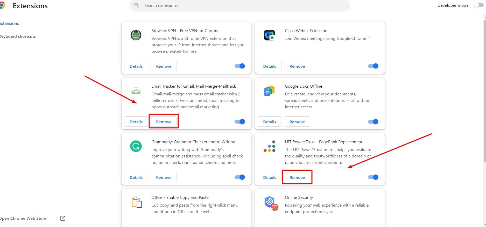Image resolution: width=486 pixels, height=227 pixels.
Task: Open Details for Cisco Webex Extension
Action: pos(270,66)
